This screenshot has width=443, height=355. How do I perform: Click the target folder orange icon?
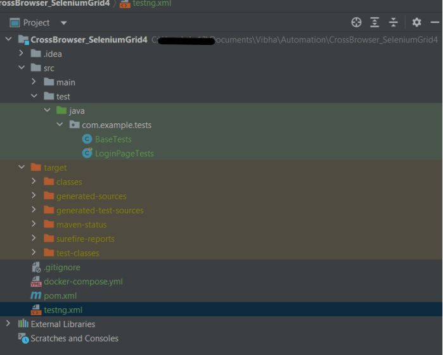[36, 167]
